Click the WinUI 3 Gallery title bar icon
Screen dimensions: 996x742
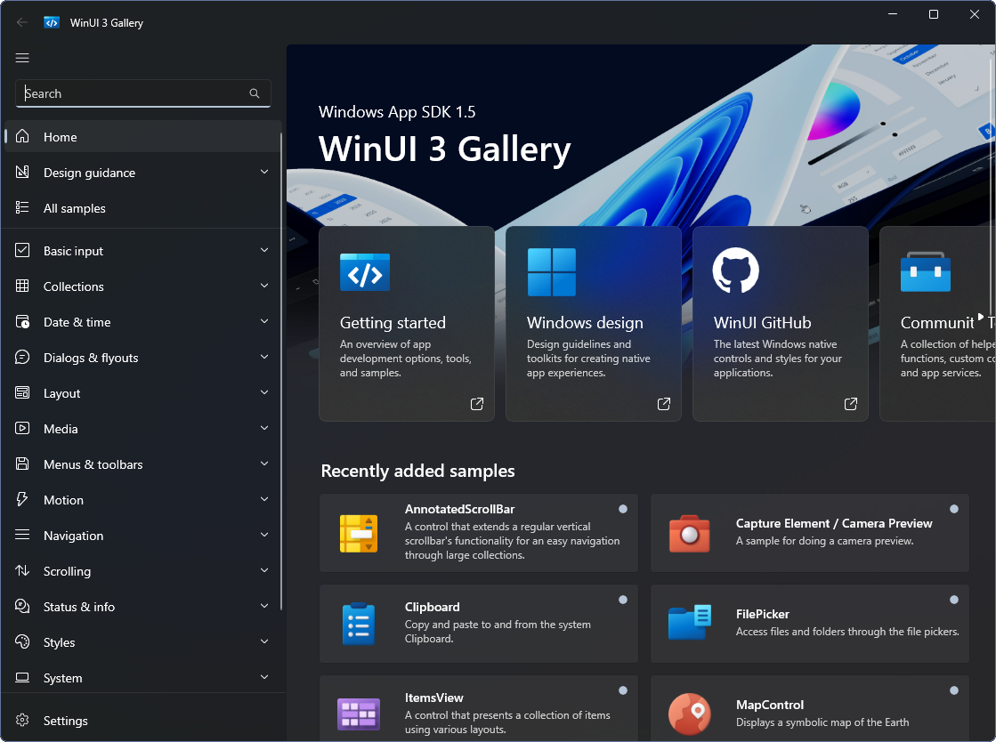[x=52, y=22]
